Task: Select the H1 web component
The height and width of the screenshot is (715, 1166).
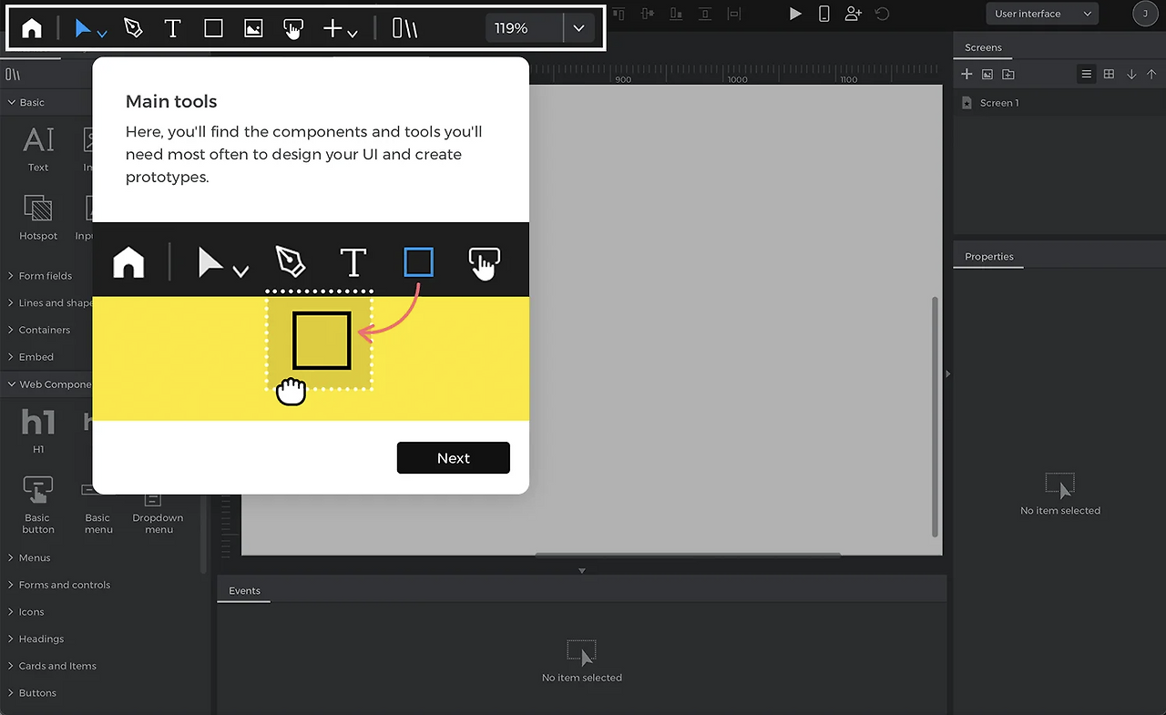Action: tap(38, 431)
